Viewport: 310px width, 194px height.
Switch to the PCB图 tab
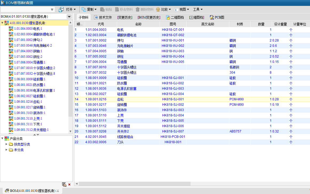click(217, 17)
